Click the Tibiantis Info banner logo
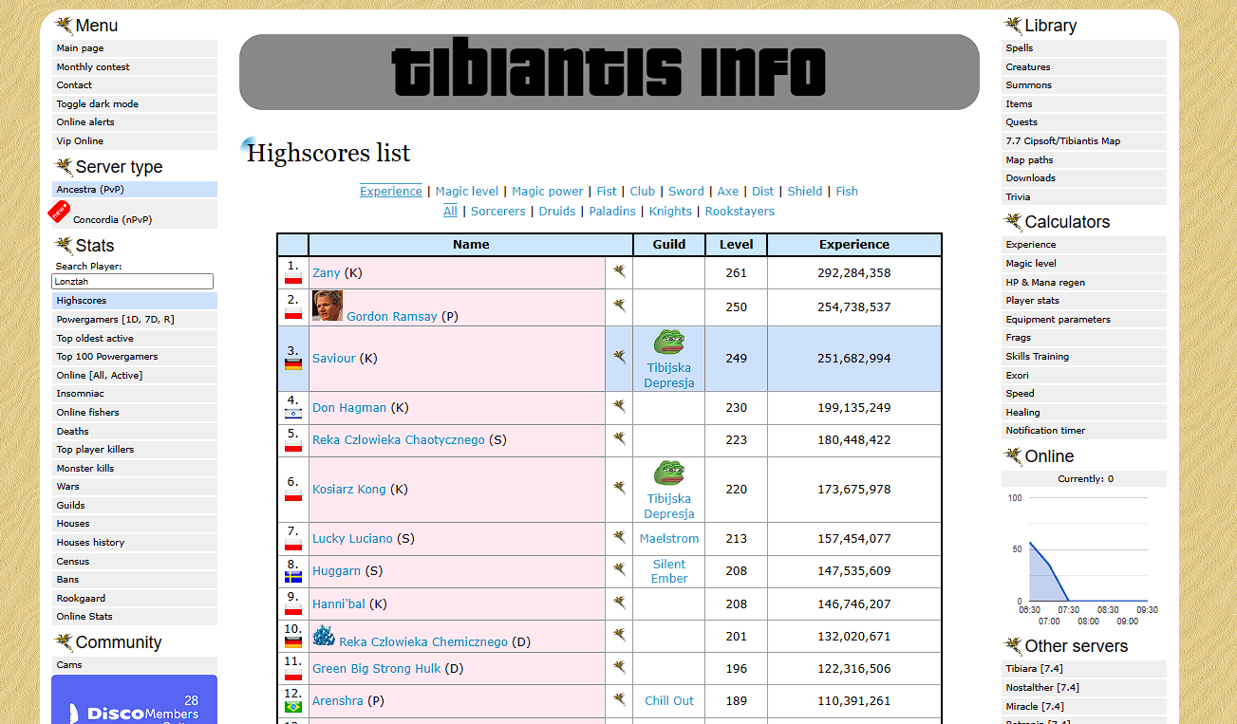 pos(609,72)
